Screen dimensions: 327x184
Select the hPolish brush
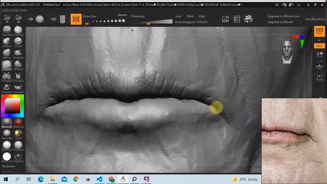click(18, 65)
